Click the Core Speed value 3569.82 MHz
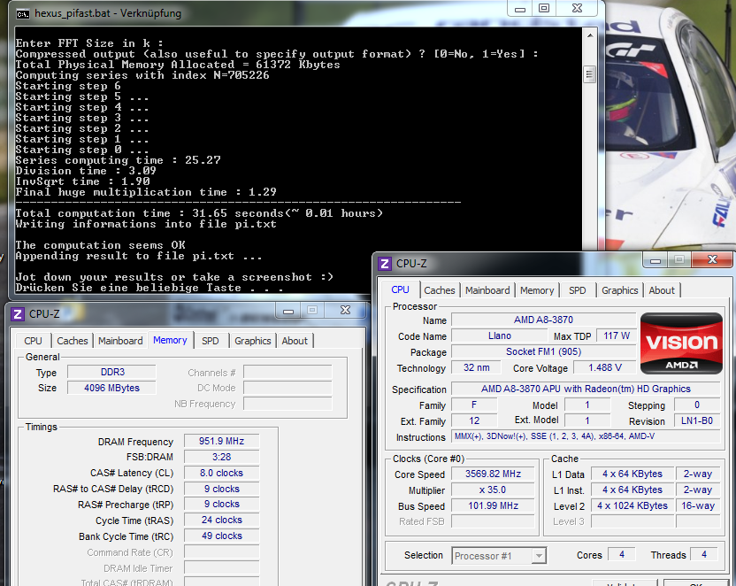The width and height of the screenshot is (736, 586). point(493,474)
